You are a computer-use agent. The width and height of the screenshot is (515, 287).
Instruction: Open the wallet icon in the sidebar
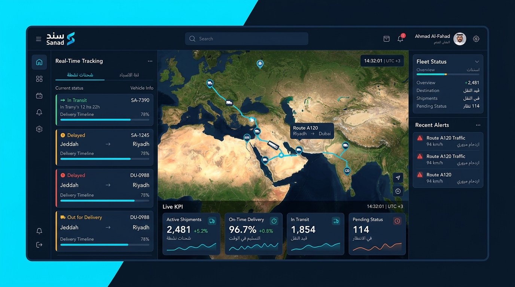39,96
